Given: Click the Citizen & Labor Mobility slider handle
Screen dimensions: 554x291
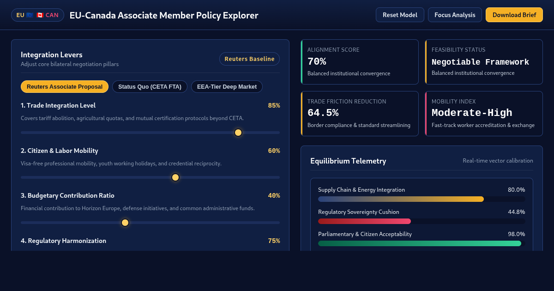Looking at the screenshot, I should point(175,177).
